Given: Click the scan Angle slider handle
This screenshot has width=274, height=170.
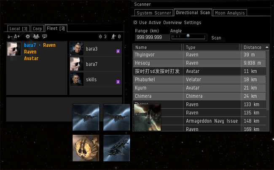Looking at the screenshot, I should (188, 36).
